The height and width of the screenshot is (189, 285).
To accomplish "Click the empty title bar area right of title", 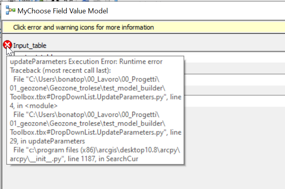I will tap(197, 11).
